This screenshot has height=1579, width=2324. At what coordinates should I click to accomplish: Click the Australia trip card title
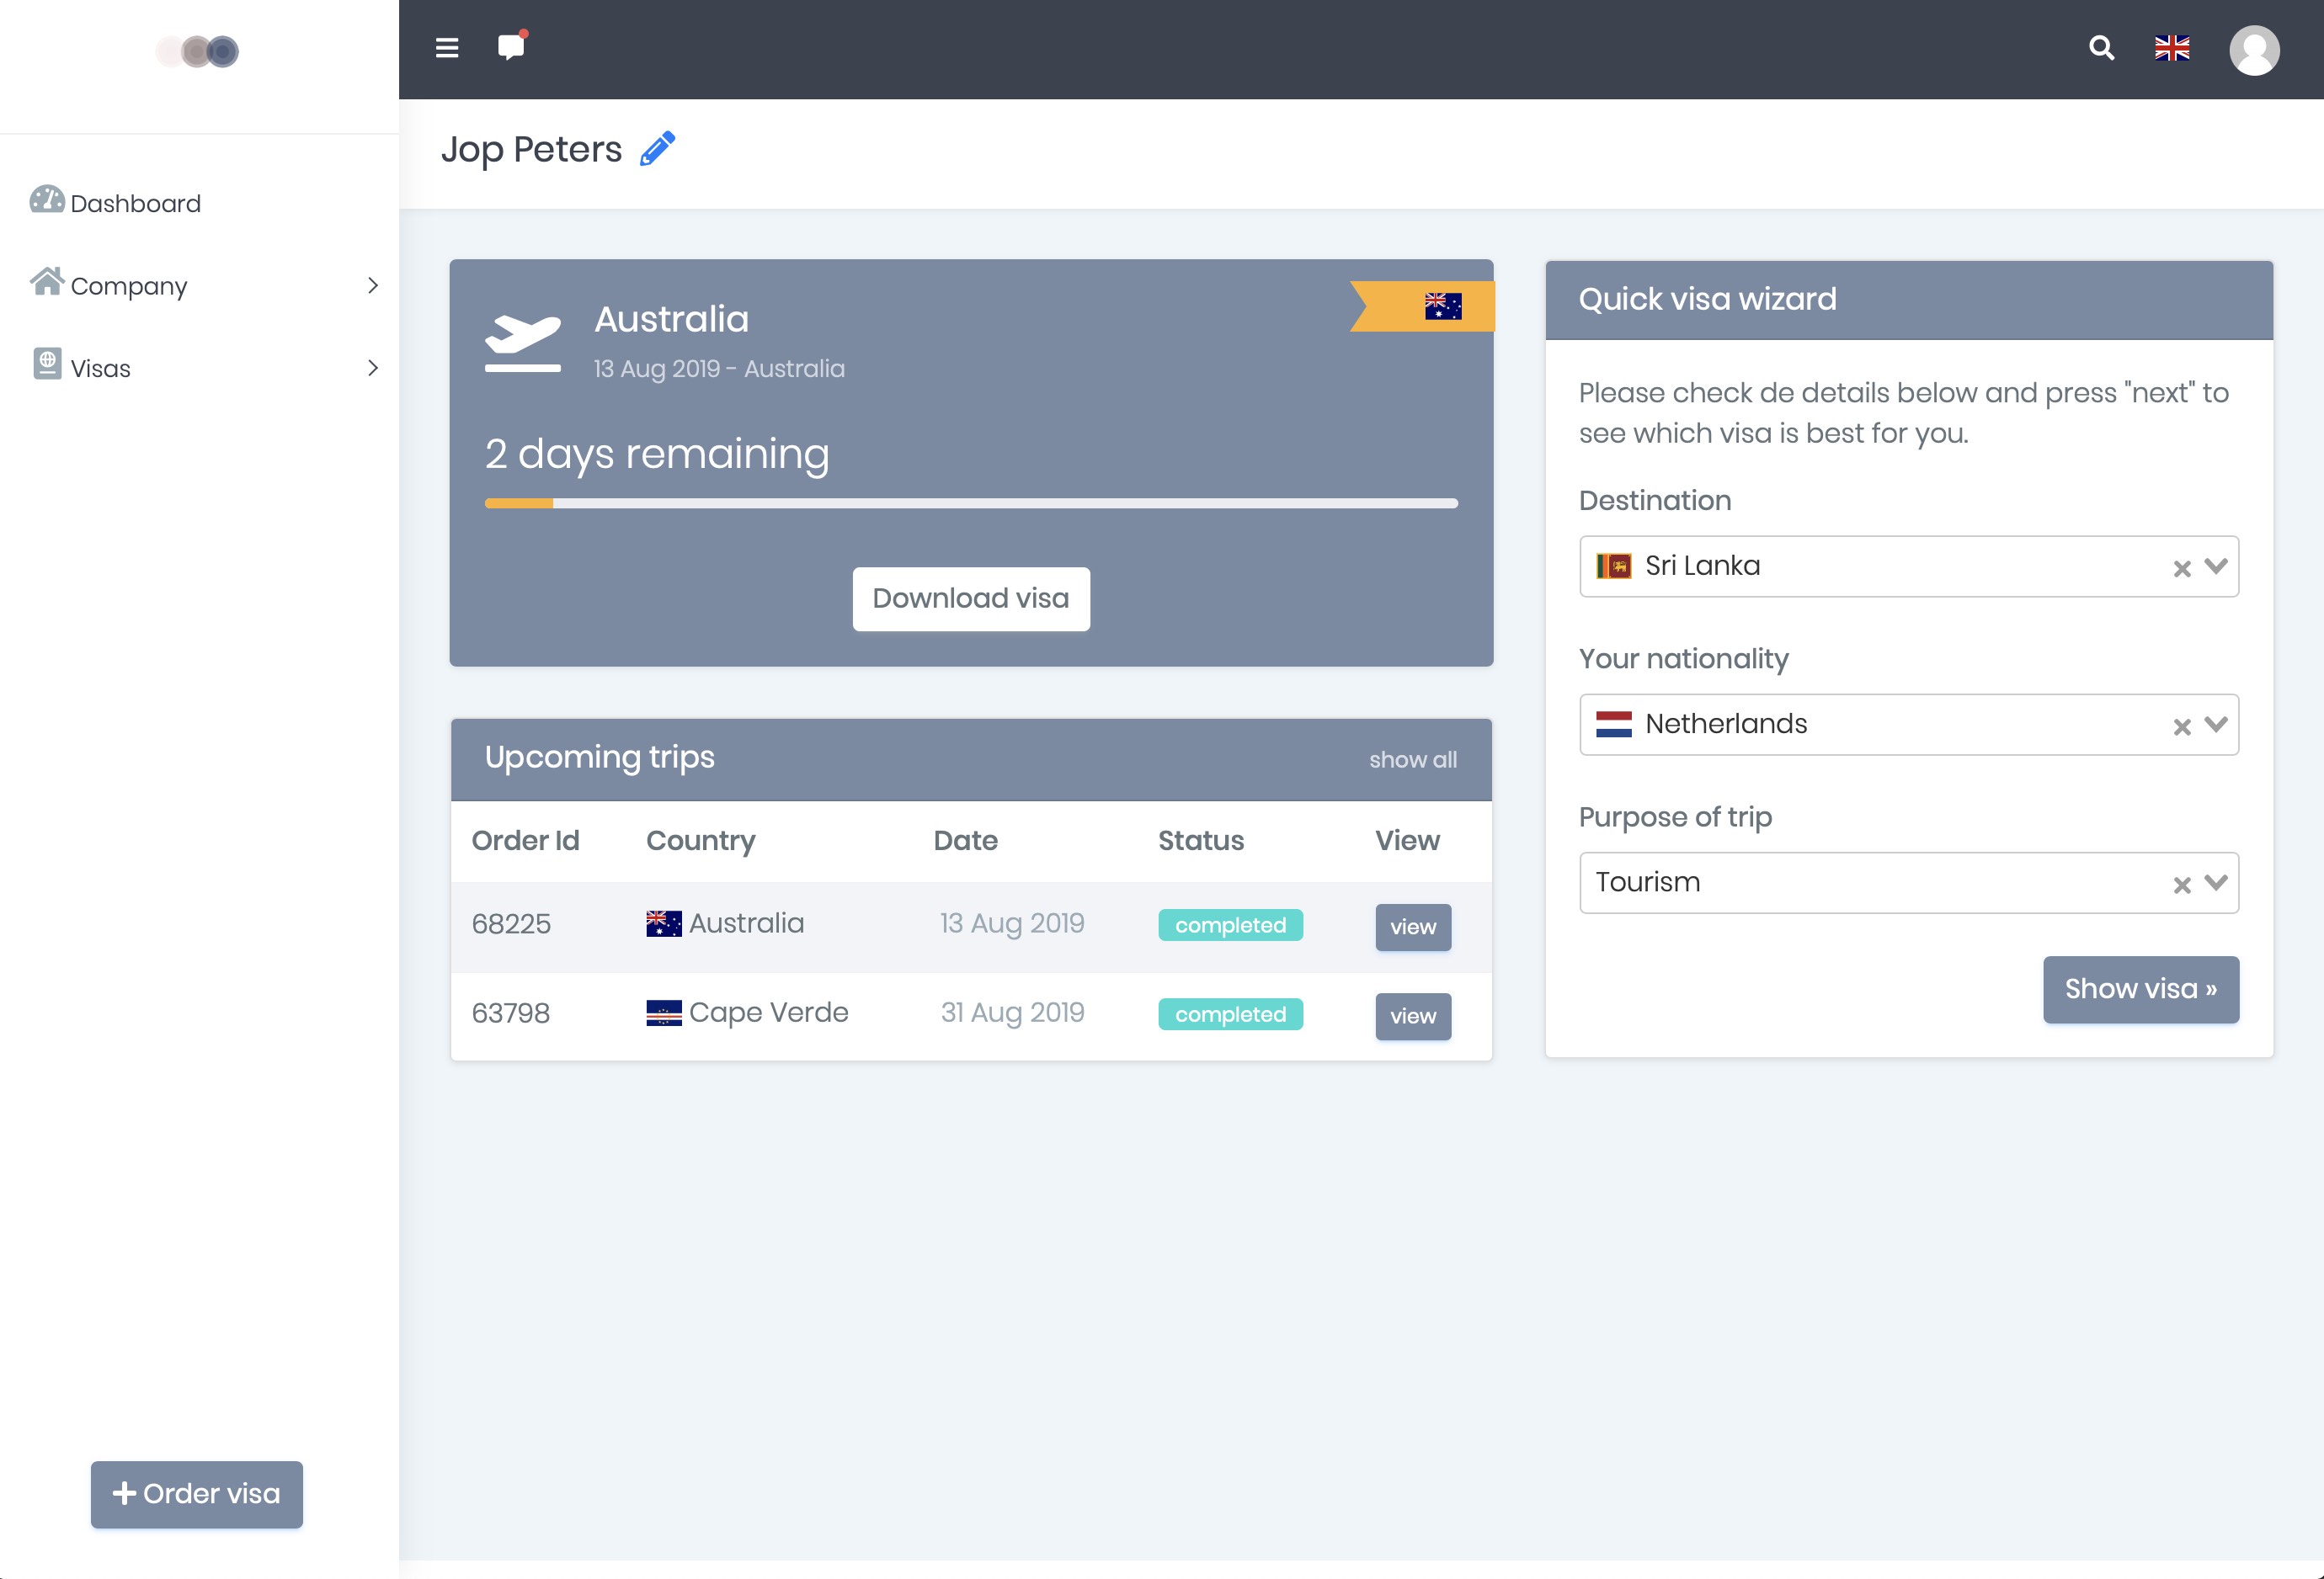point(671,320)
